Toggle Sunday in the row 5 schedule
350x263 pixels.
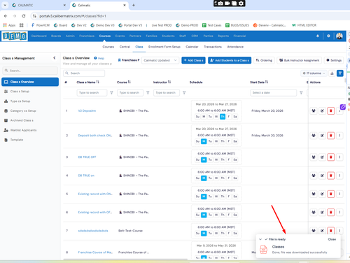point(197,197)
